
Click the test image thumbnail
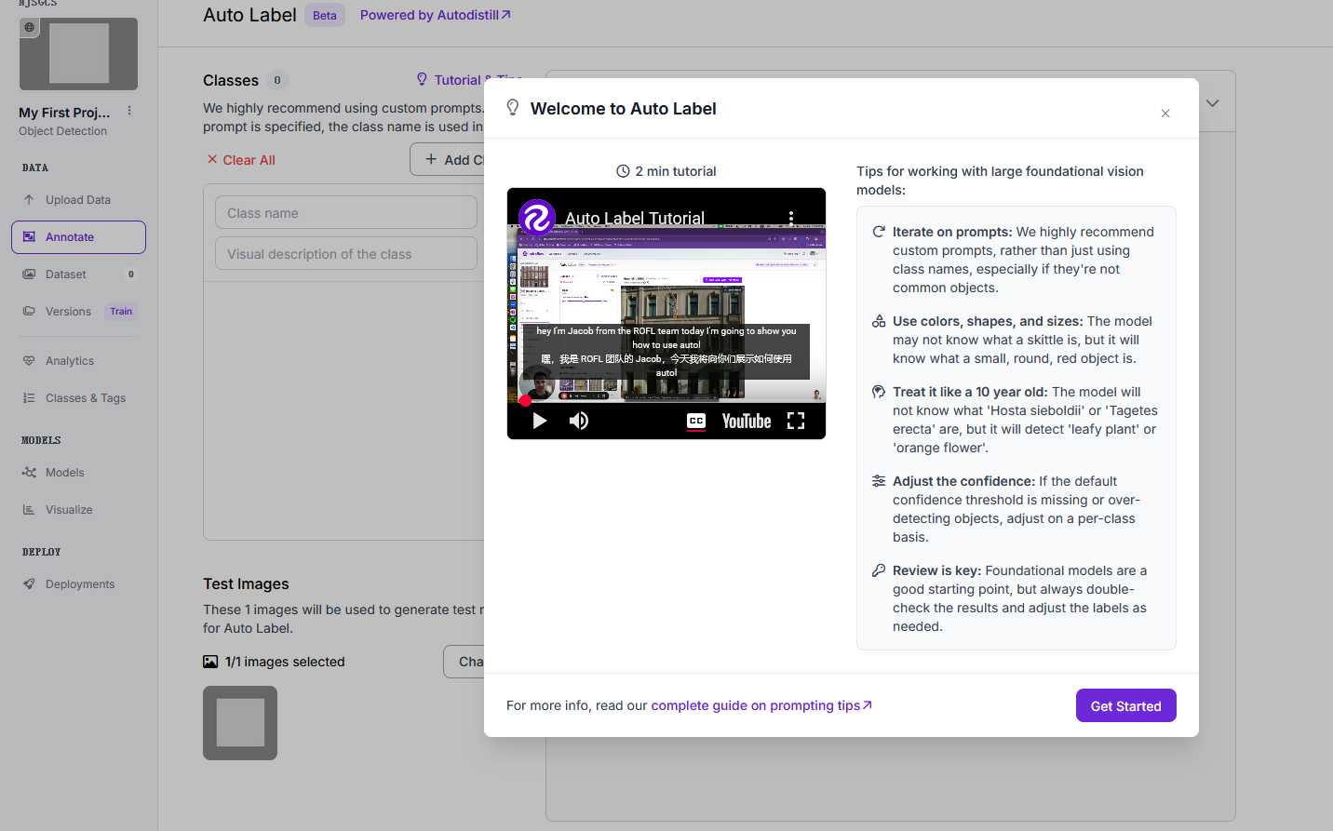coord(240,723)
